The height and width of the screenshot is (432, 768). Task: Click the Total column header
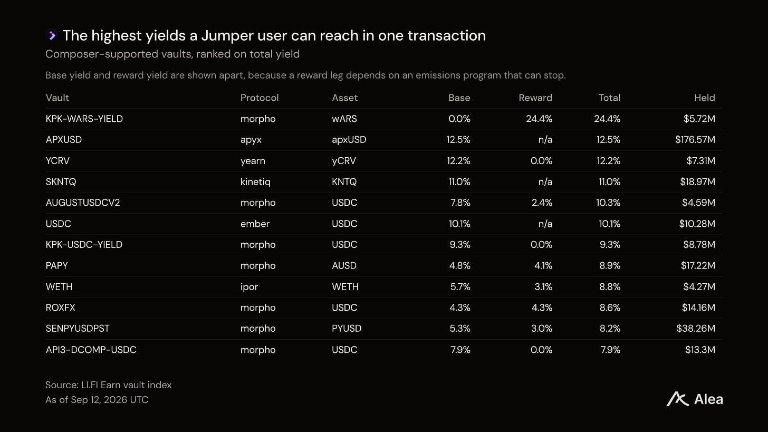click(609, 98)
